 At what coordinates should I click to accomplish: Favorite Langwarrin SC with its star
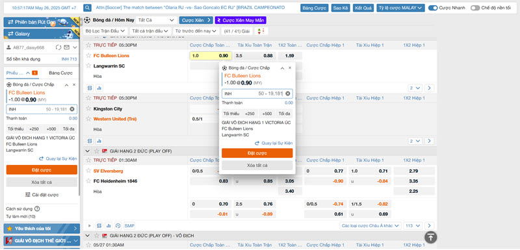point(88,66)
